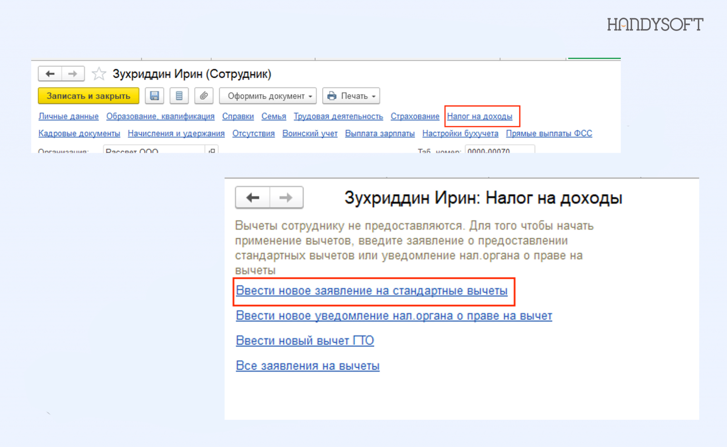727x447 pixels.
Task: Click Ввести новое уведомление нал.органа link
Action: click(x=394, y=316)
